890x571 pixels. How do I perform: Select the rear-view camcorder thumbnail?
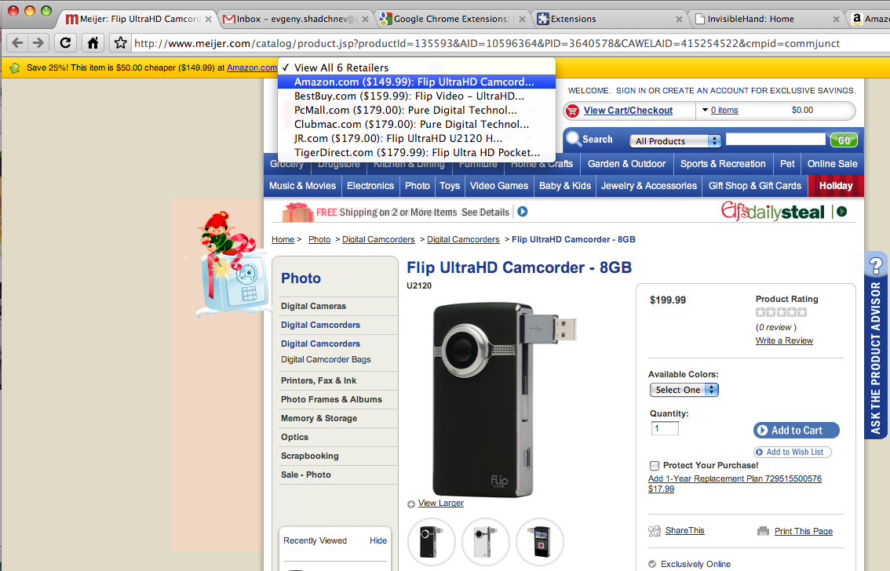pyautogui.click(x=539, y=541)
